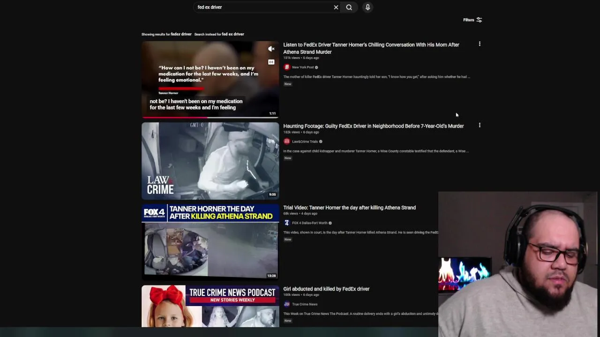
Task: Click the 1:11 duration label on first thumbnail
Action: point(272,113)
